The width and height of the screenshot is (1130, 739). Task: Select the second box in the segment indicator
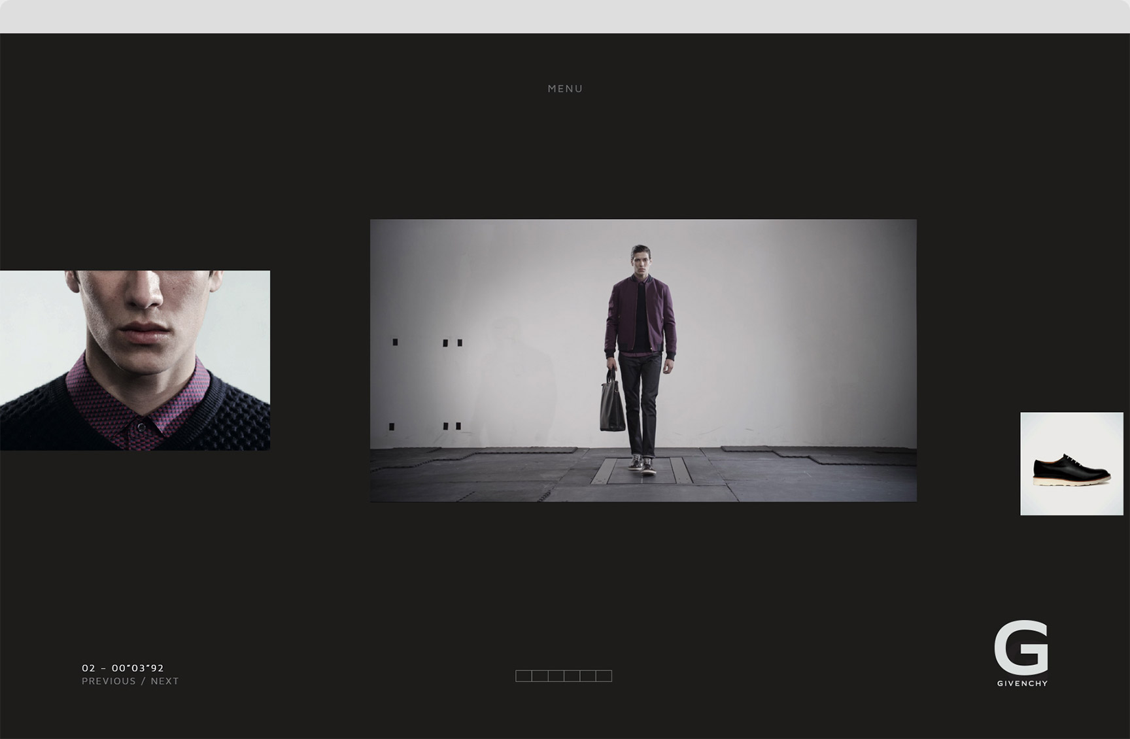coord(539,676)
